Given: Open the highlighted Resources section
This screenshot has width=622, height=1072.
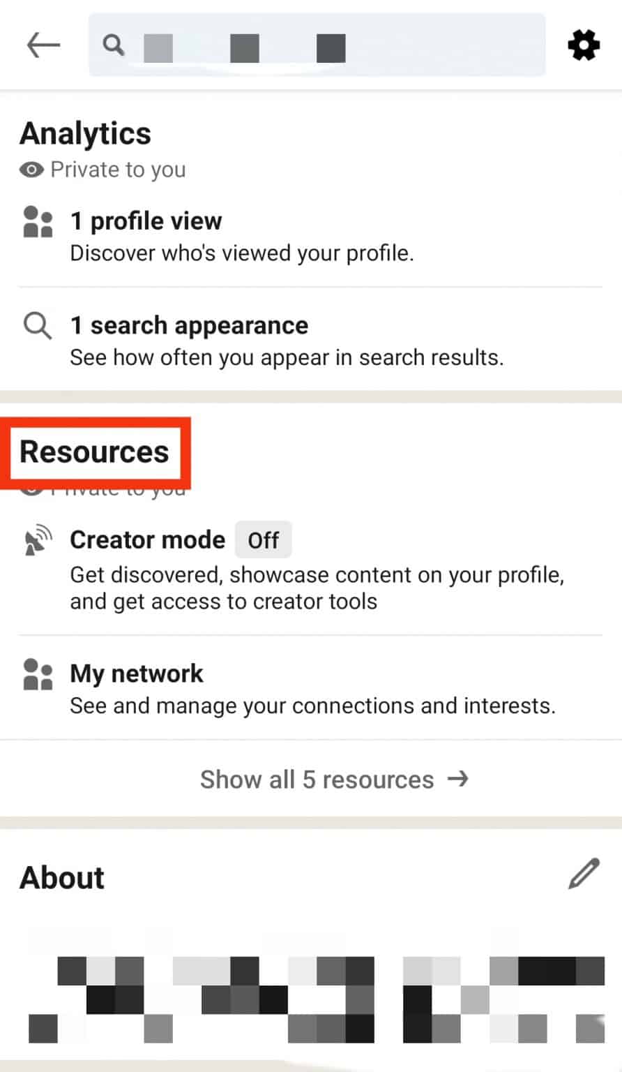Looking at the screenshot, I should pos(95,452).
